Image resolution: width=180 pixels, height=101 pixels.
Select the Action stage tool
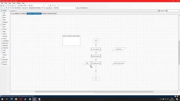click(x=4, y=34)
